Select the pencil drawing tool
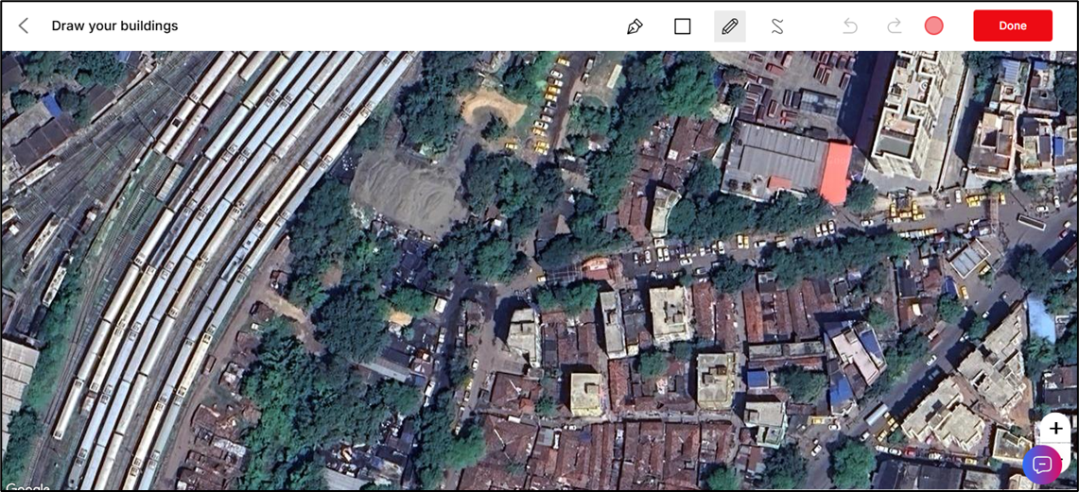Viewport: 1079px width, 492px height. [x=730, y=26]
